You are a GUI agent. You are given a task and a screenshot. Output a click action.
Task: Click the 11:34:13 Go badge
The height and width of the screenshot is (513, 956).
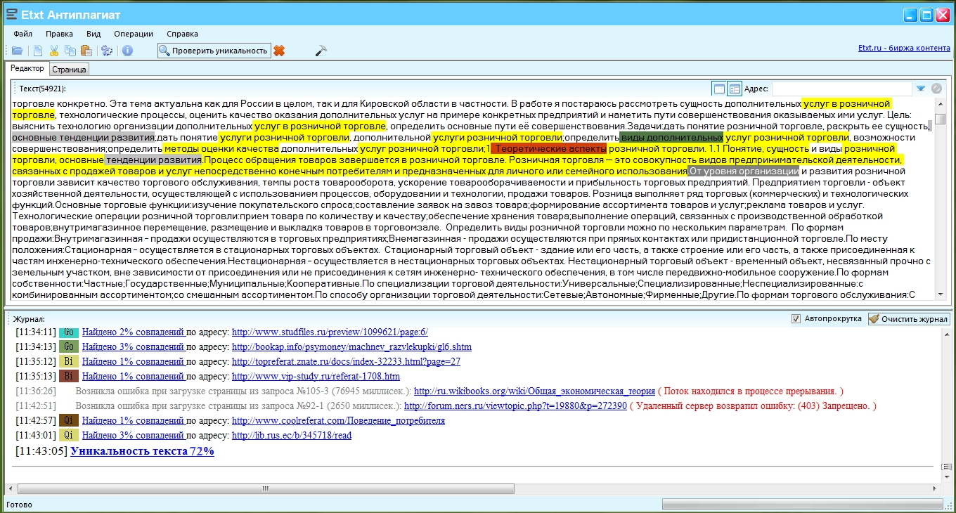[69, 347]
